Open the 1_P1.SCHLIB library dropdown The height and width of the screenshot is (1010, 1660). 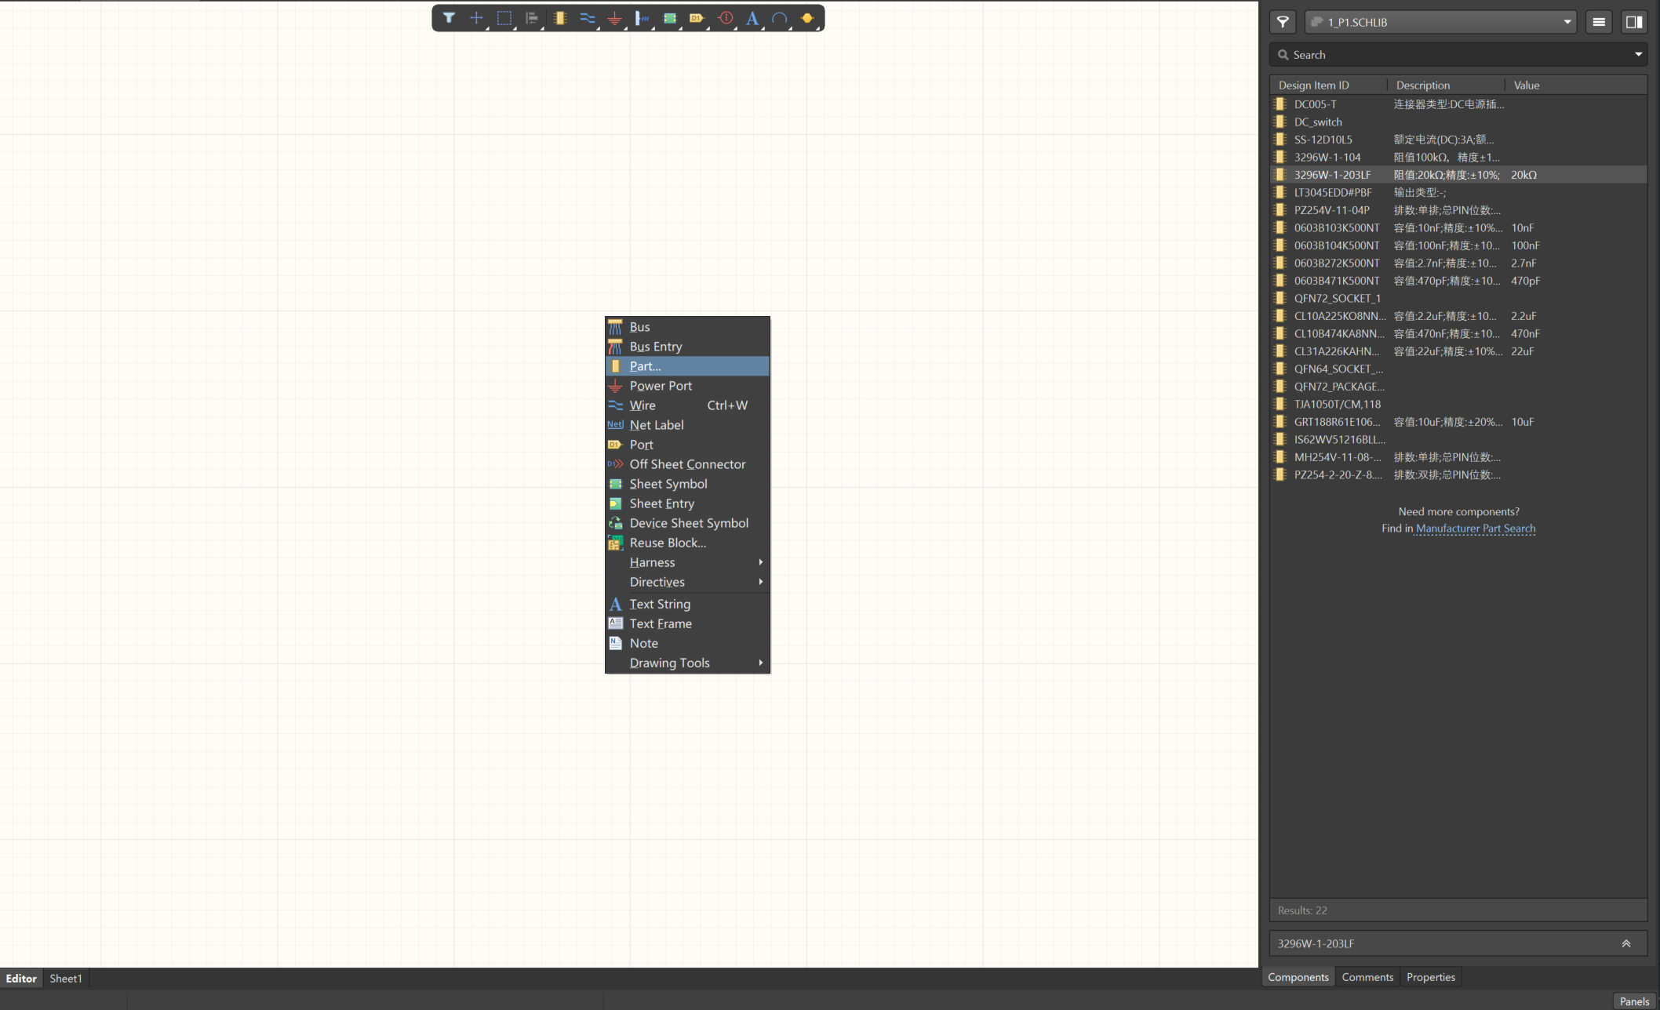tap(1567, 22)
